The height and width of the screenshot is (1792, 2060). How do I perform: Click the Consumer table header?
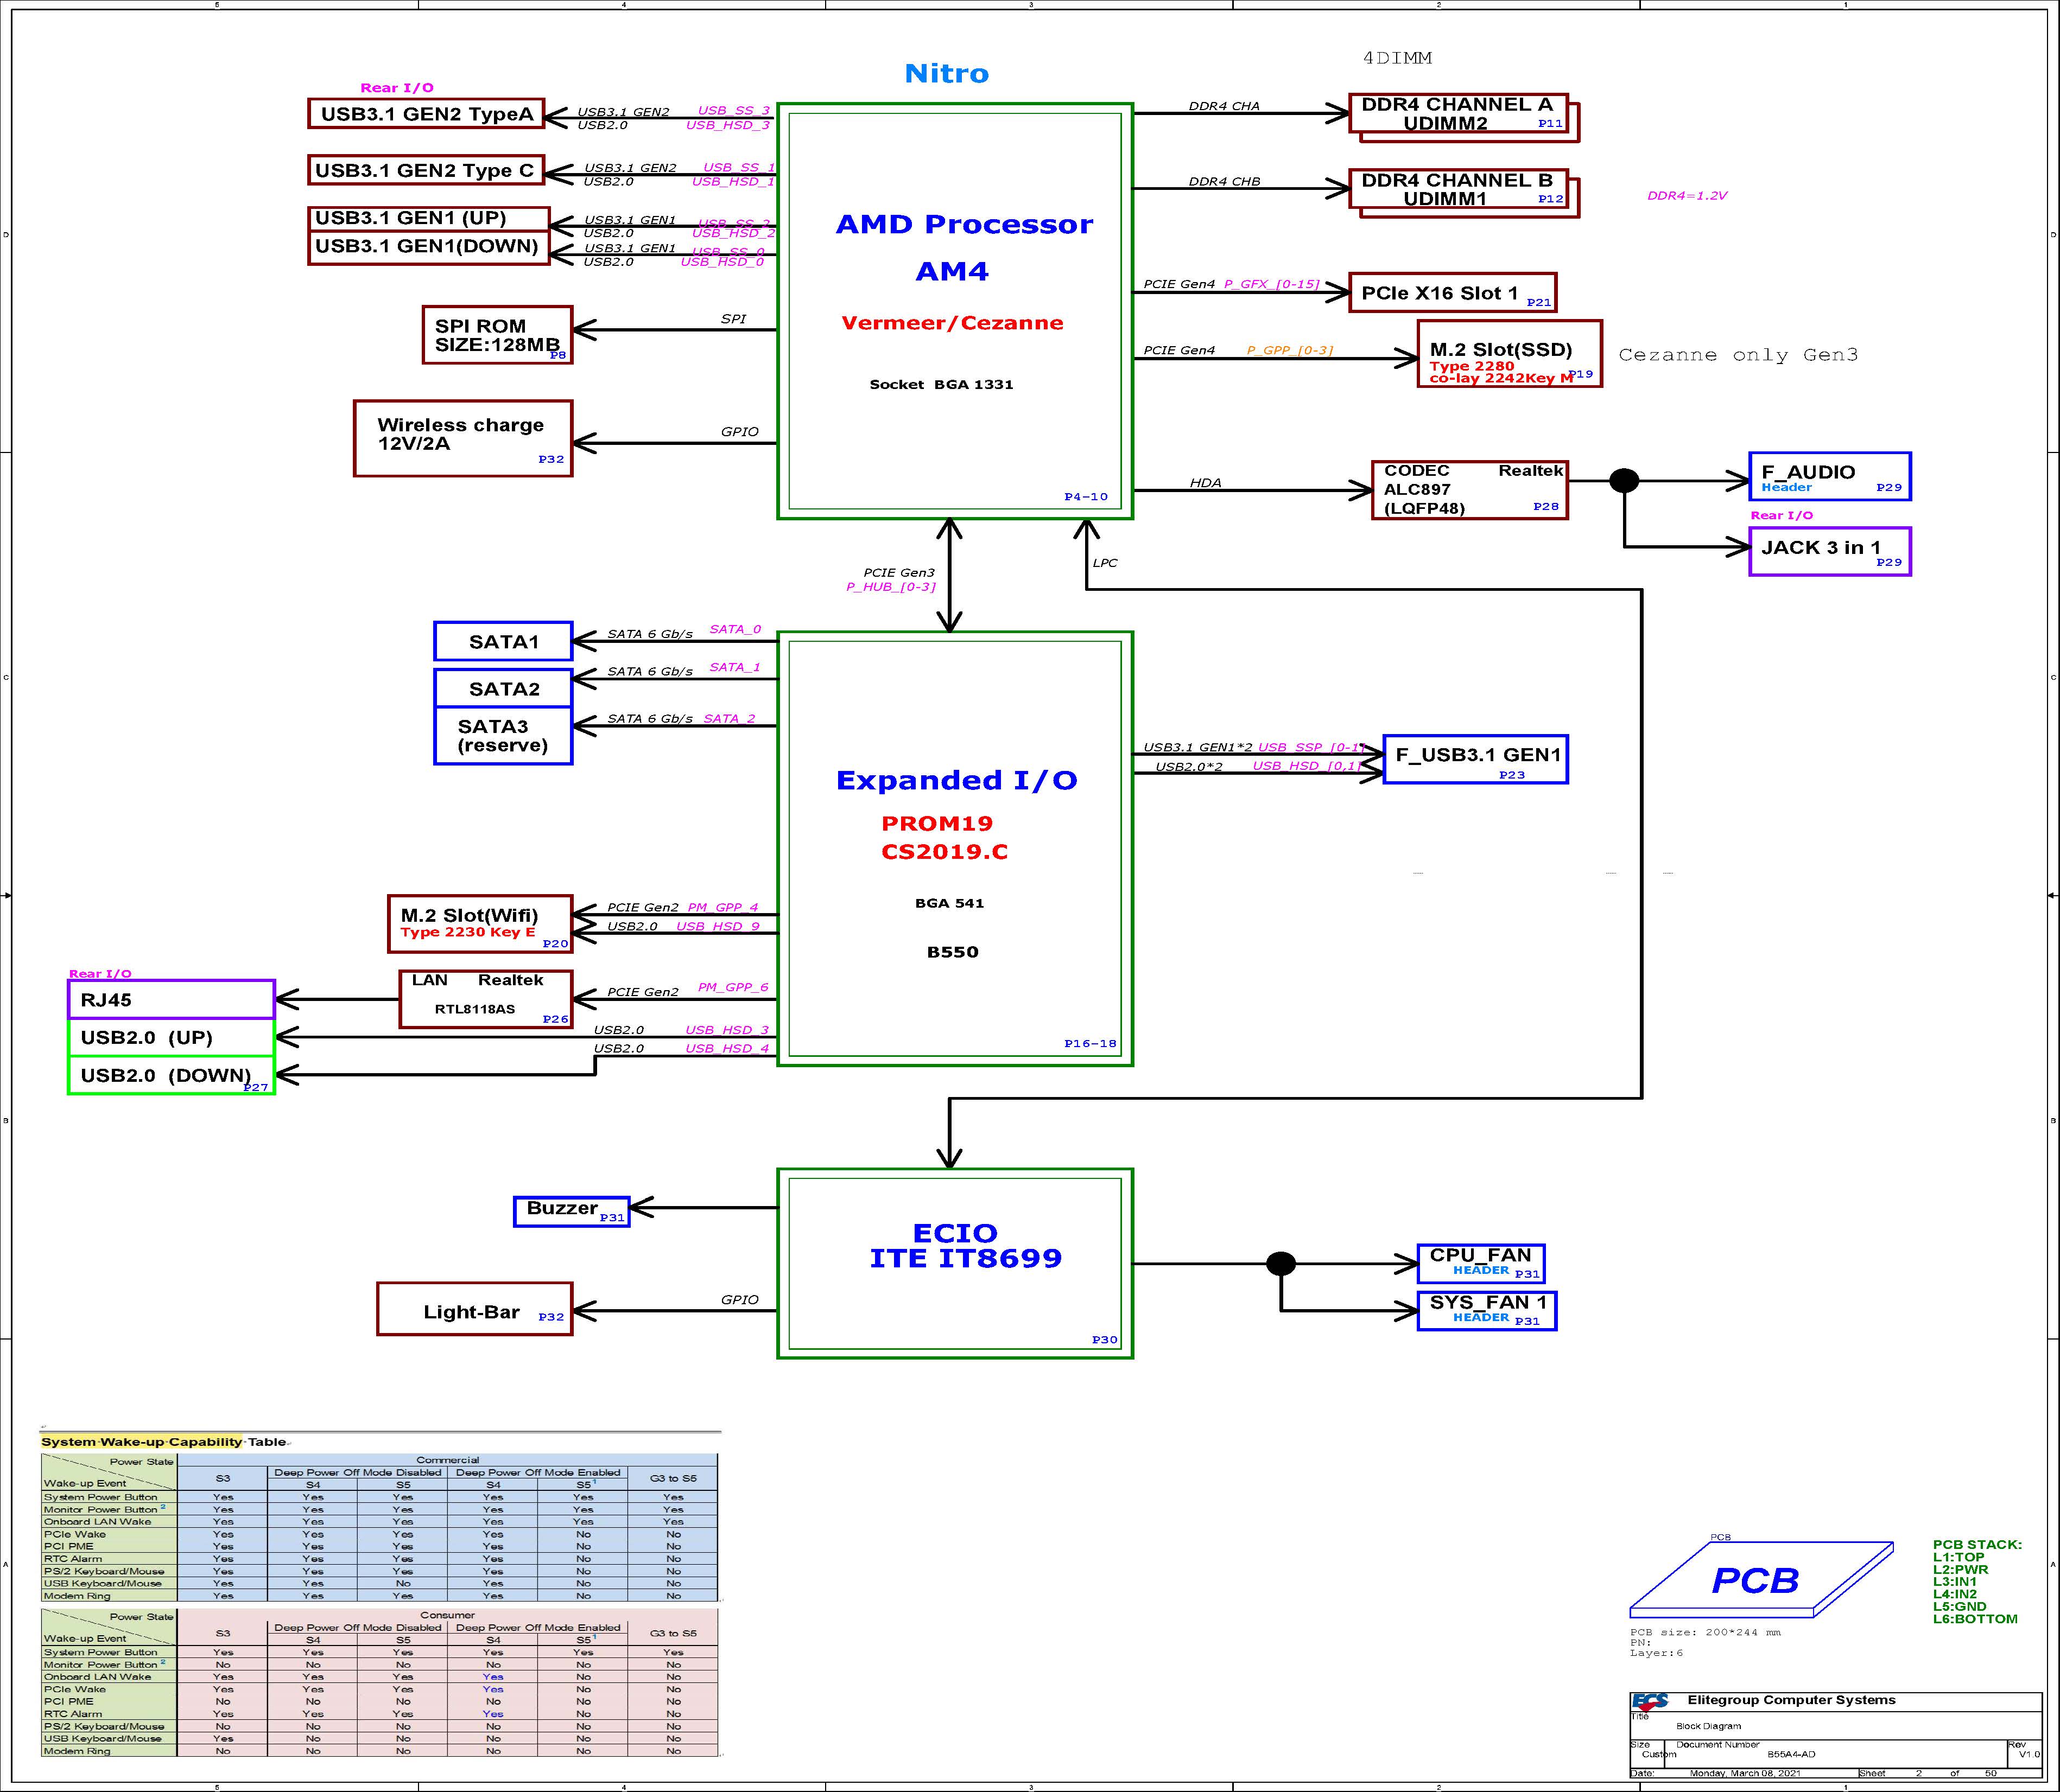pos(447,1615)
